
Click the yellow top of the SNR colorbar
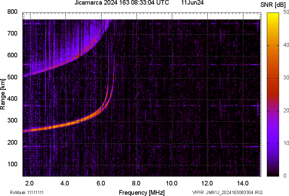pyautogui.click(x=273, y=16)
